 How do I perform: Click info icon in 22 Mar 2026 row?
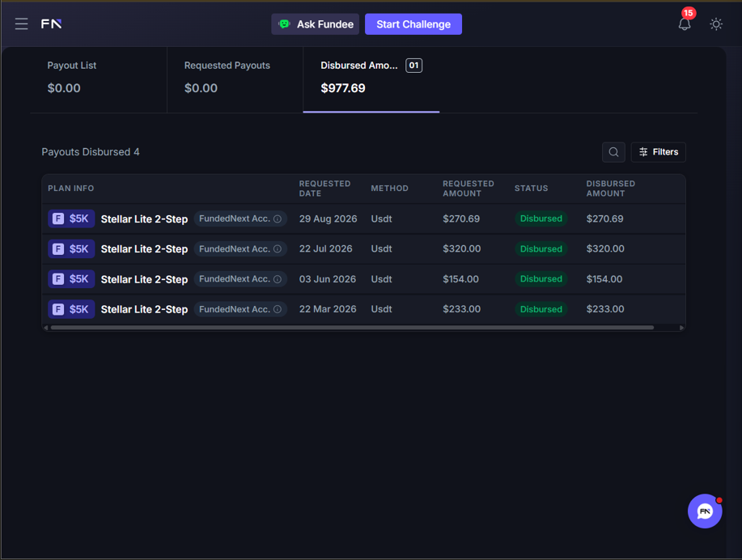point(278,309)
